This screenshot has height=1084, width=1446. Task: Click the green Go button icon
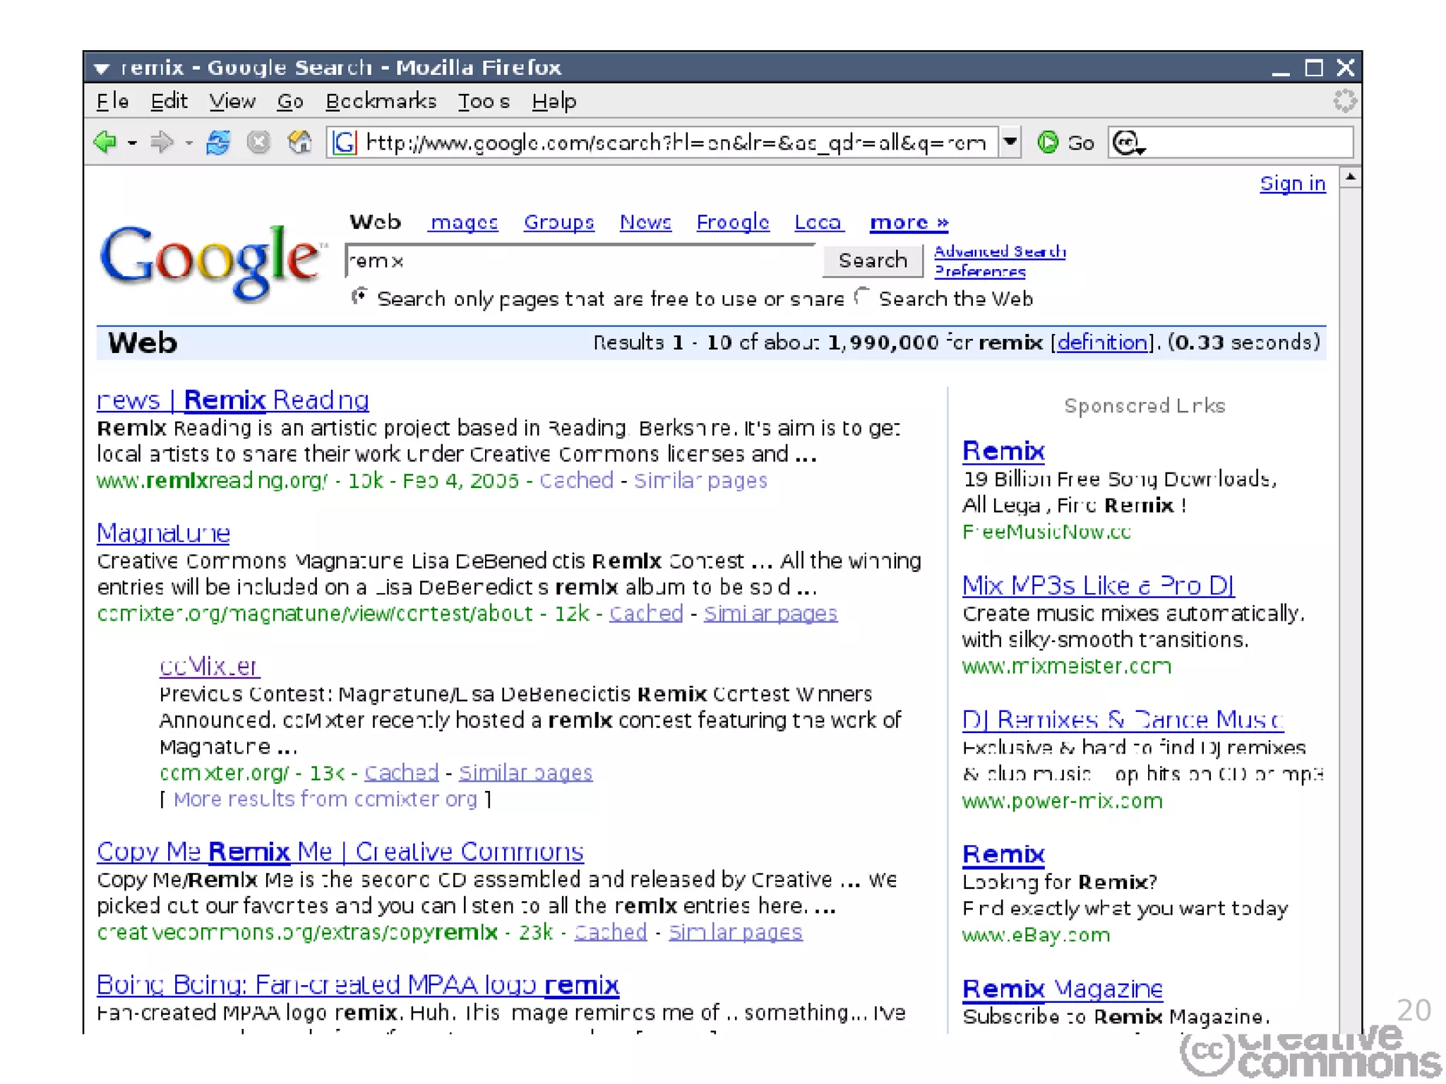tap(1048, 143)
